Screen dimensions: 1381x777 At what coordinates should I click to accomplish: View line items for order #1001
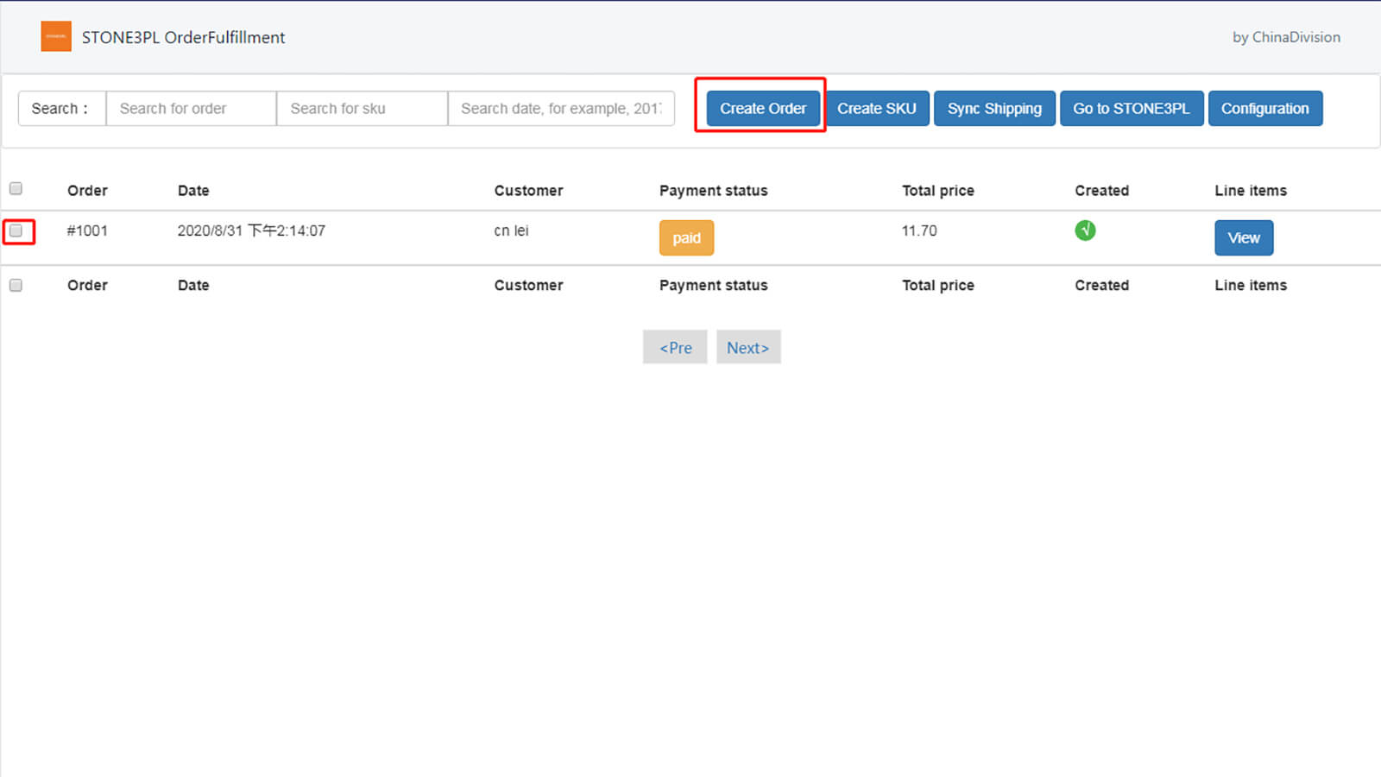point(1244,238)
